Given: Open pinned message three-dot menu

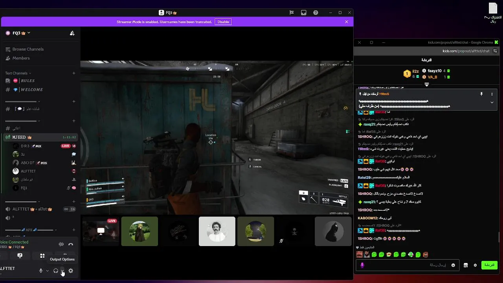Looking at the screenshot, I should point(492,94).
